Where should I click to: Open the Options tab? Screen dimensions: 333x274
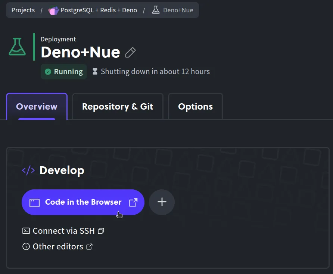click(195, 106)
